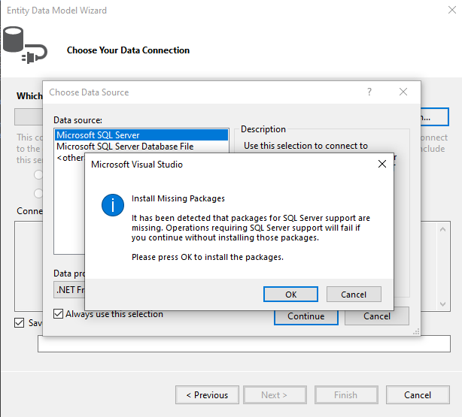Go back with the Previous button
The image size is (462, 417).
[x=207, y=395]
